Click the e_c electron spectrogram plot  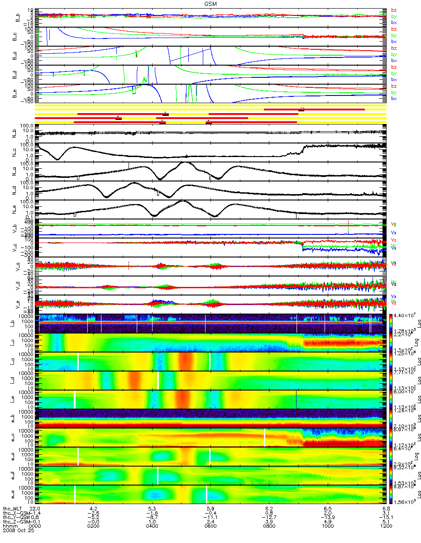pos(210,437)
